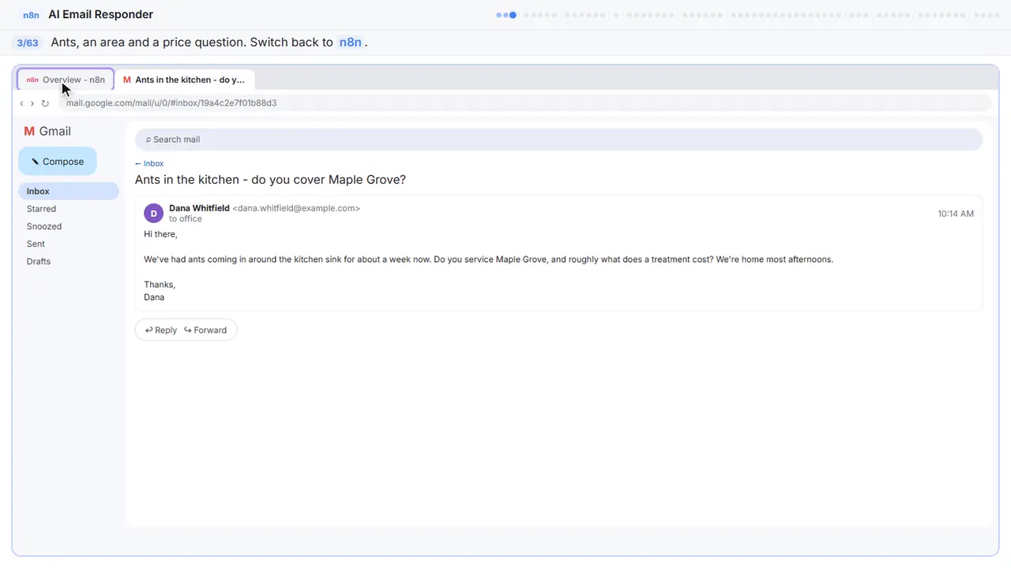Switch to the Overview - n8n browser tab
Image resolution: width=1011 pixels, height=568 pixels.
[66, 80]
